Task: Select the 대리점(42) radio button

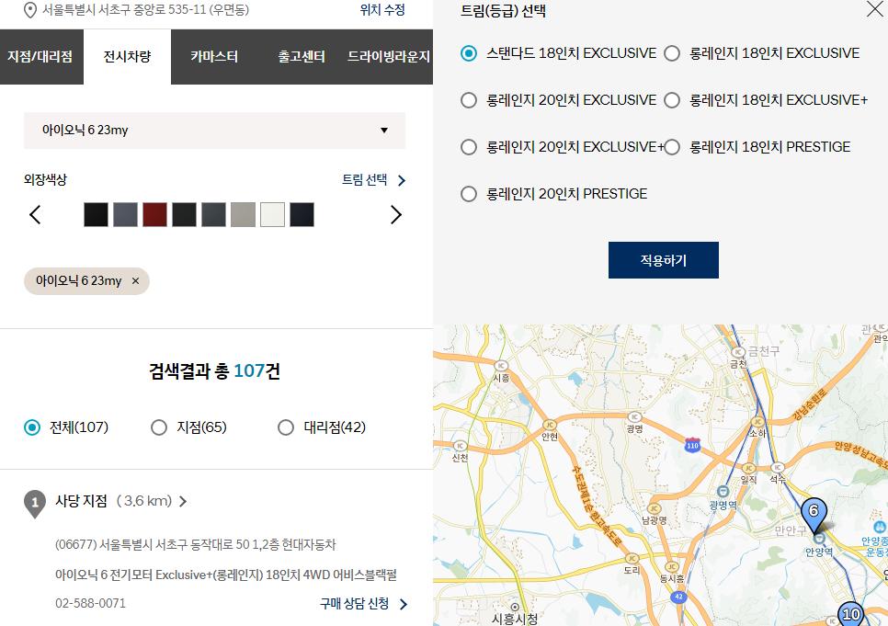Action: point(285,427)
